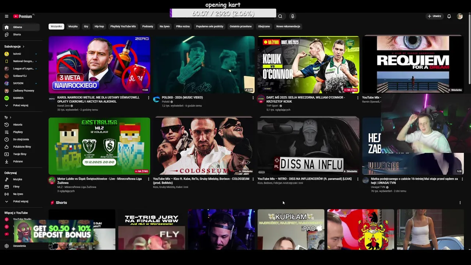Select the Podcasty filter chip

[148, 26]
